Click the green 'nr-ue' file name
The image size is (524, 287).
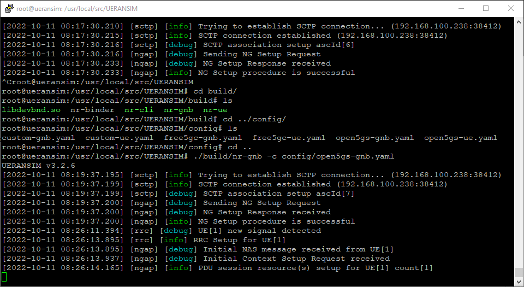(215, 110)
